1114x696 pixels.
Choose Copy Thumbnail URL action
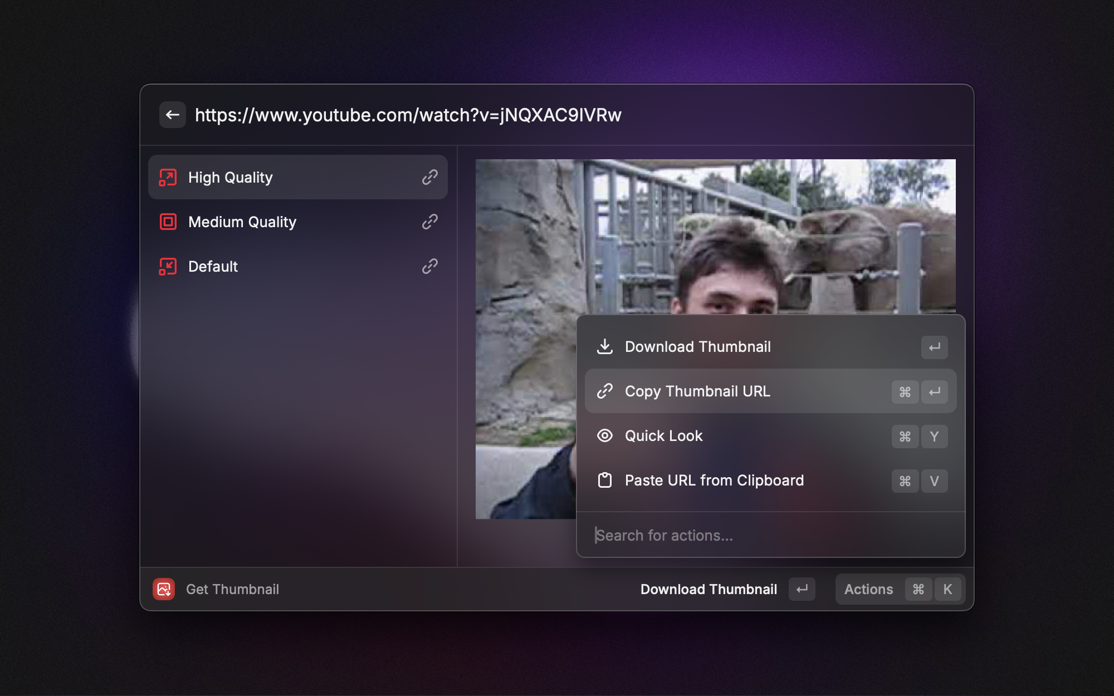click(697, 391)
